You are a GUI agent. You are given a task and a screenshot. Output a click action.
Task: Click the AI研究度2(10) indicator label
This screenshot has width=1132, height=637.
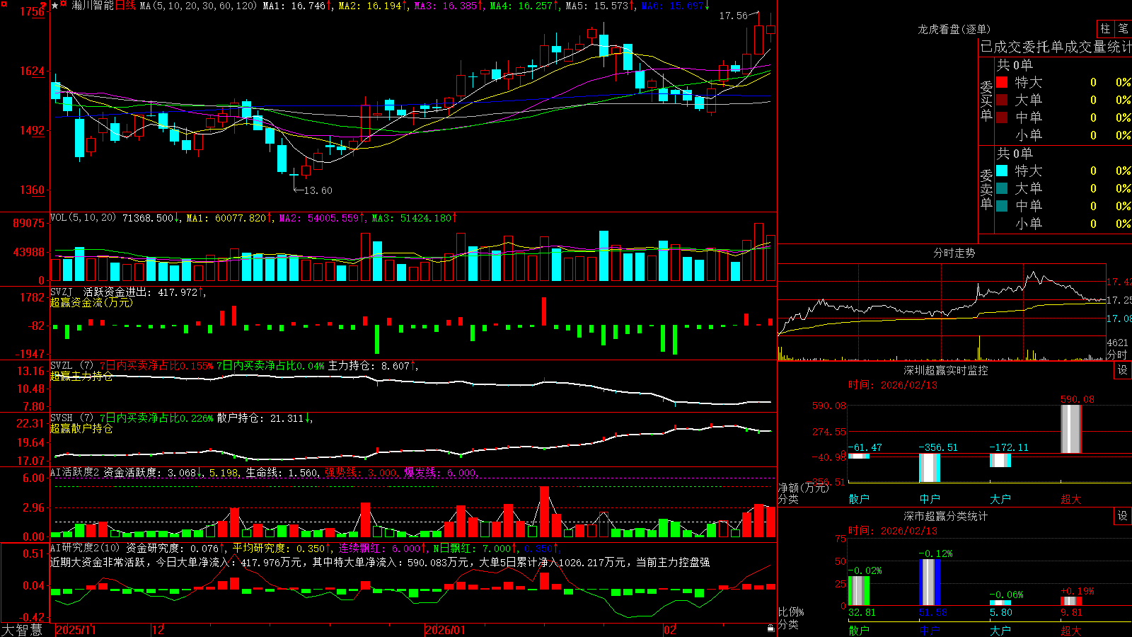[x=85, y=548]
